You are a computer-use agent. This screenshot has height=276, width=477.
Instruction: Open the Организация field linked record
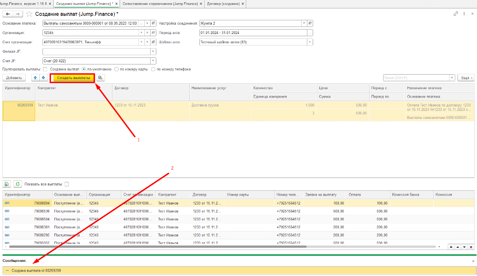153,33
